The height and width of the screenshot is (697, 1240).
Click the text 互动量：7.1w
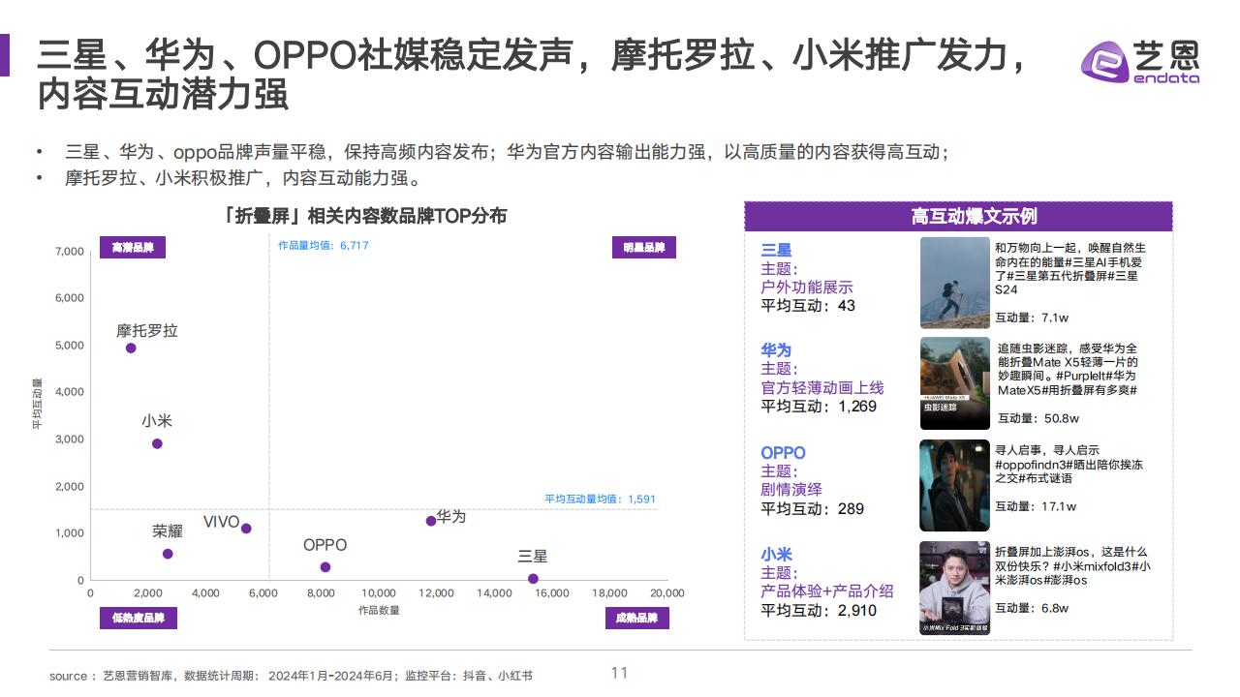tap(1033, 318)
